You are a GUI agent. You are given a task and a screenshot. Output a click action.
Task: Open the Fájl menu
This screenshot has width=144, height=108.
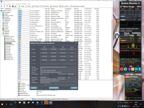point(1,4)
